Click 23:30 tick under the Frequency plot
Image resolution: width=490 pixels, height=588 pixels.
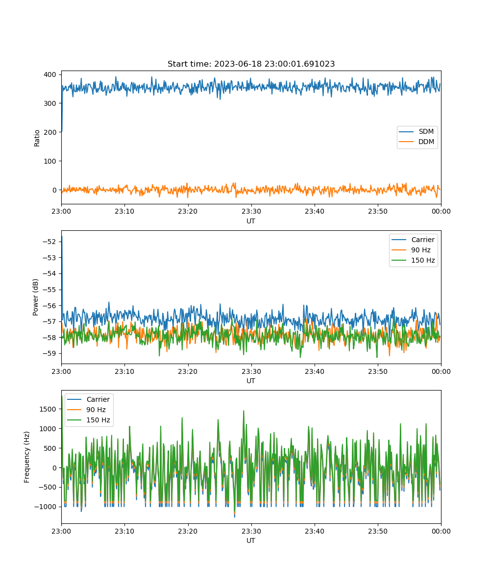click(x=251, y=531)
